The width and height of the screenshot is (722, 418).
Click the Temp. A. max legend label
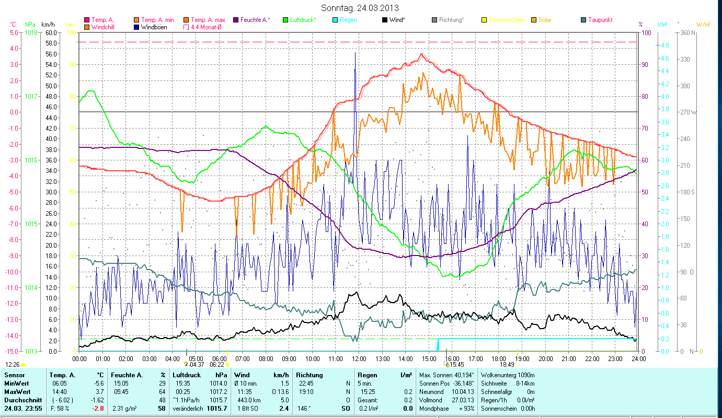[208, 20]
